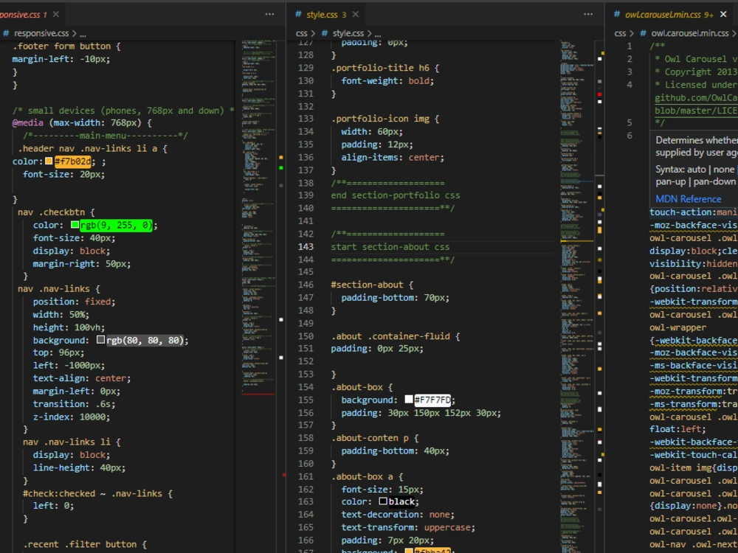This screenshot has height=553, width=738.
Task: Open the black color swatch on line 163
Action: [383, 501]
